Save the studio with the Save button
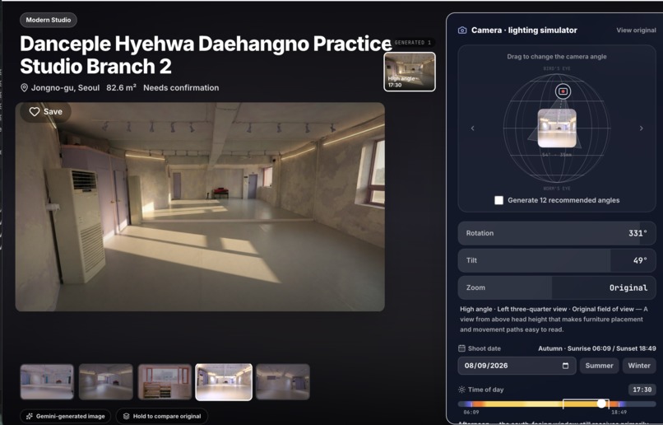This screenshot has height=425, width=663. click(46, 112)
